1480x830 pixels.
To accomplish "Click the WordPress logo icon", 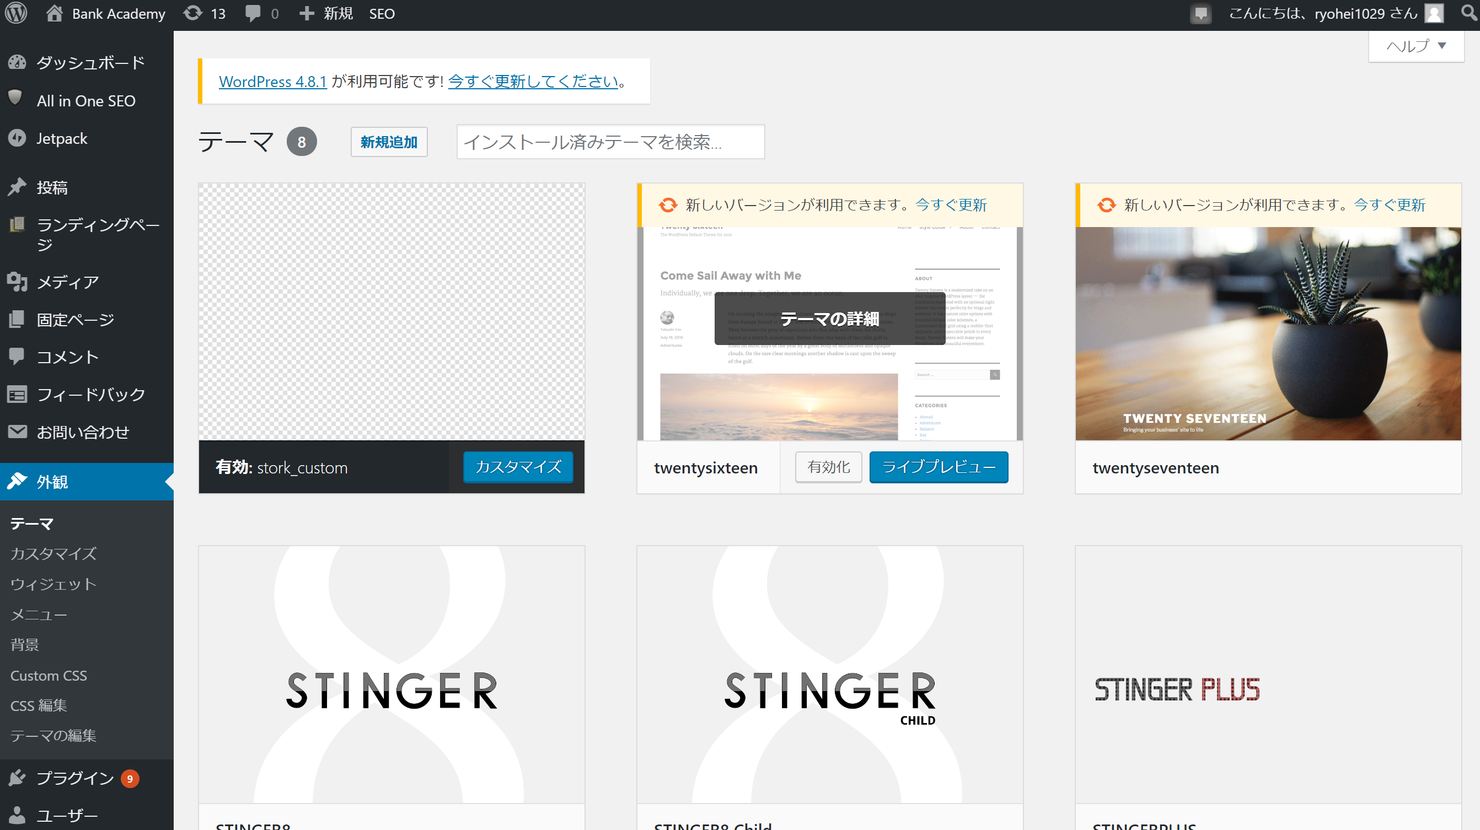I will coord(17,13).
